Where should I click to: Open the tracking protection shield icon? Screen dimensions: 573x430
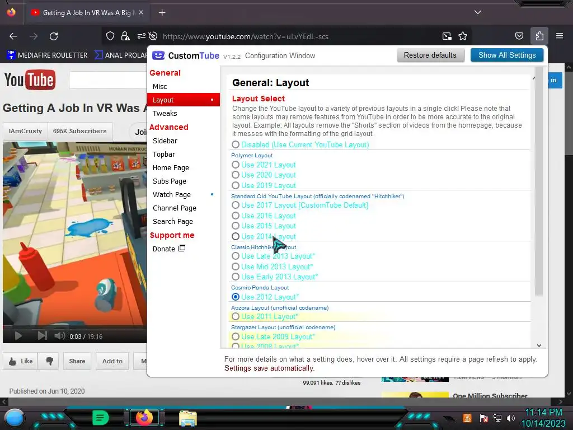coord(110,36)
